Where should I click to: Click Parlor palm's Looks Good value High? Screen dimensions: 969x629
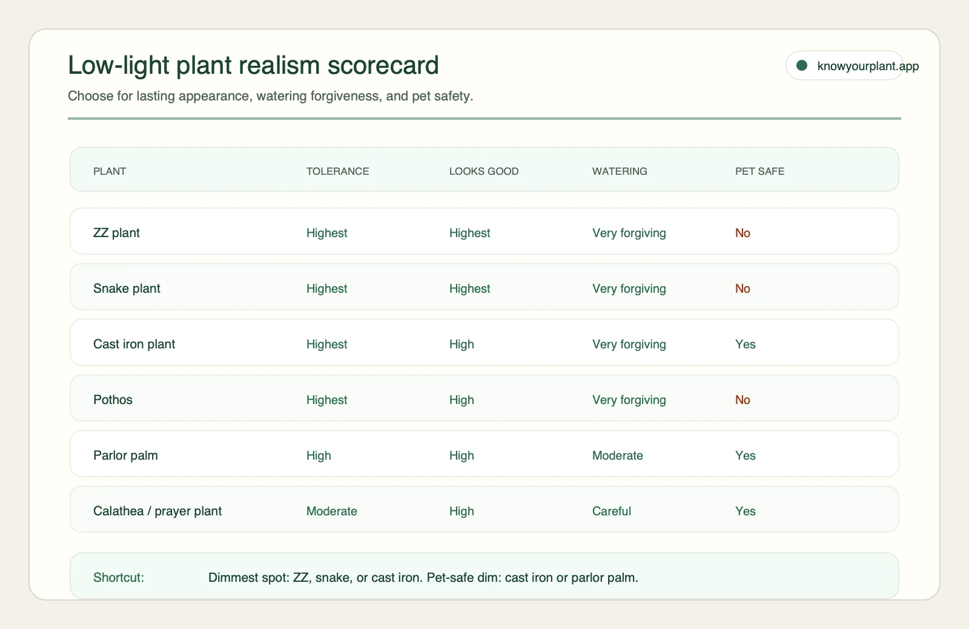pos(461,455)
